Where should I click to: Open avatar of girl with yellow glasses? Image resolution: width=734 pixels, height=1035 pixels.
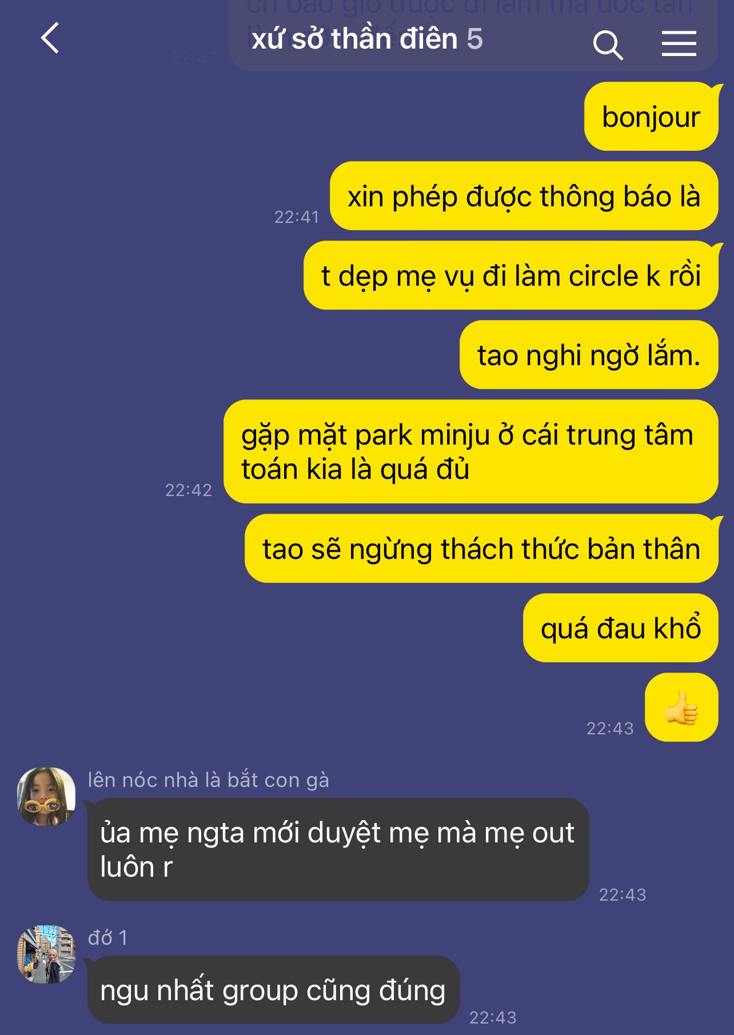pos(46,796)
